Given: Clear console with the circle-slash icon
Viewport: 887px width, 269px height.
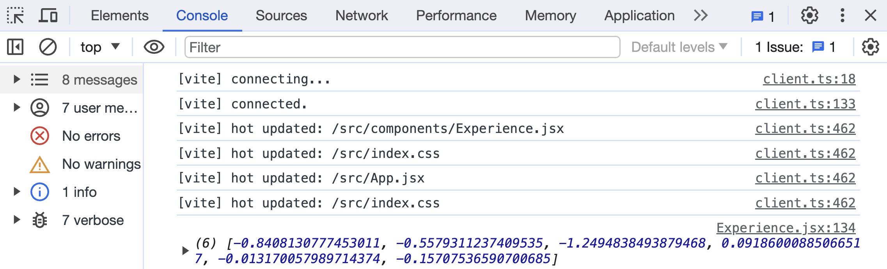Looking at the screenshot, I should (x=48, y=47).
